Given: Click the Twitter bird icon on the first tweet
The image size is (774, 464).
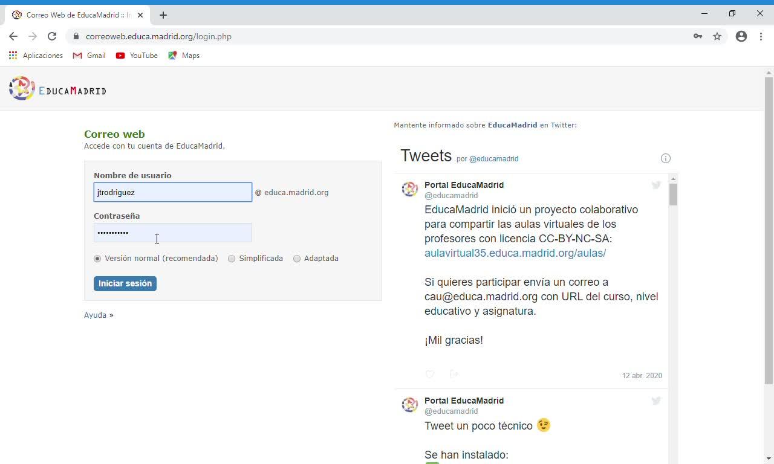Looking at the screenshot, I should click(x=656, y=185).
